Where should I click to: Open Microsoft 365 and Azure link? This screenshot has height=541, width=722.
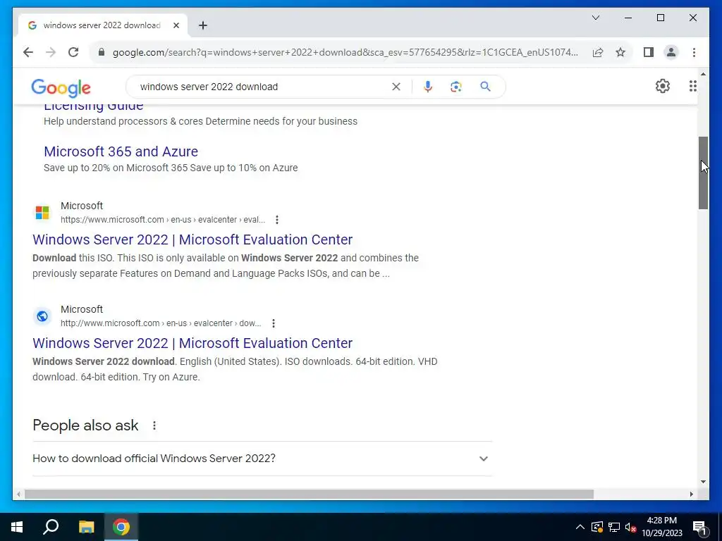click(121, 151)
